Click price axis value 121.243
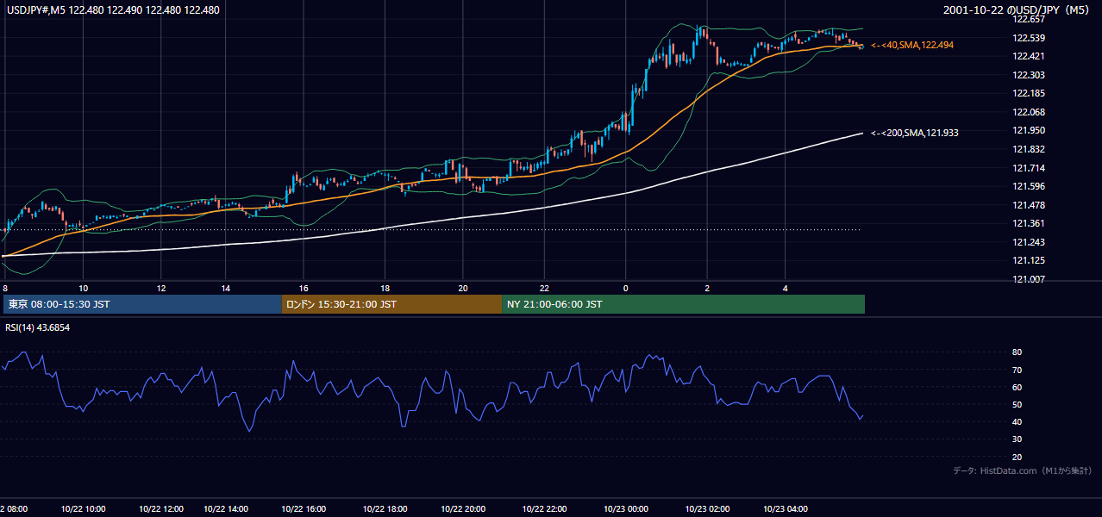Image resolution: width=1102 pixels, height=517 pixels. point(1028,242)
